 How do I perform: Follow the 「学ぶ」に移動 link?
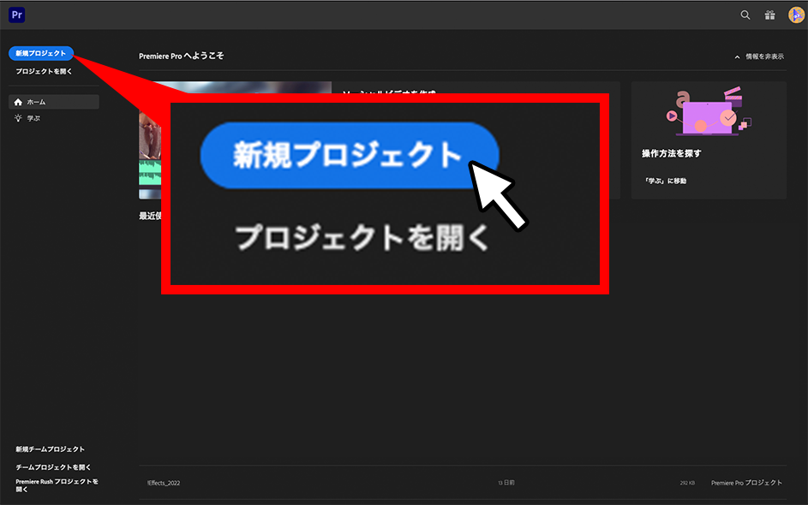pyautogui.click(x=665, y=181)
